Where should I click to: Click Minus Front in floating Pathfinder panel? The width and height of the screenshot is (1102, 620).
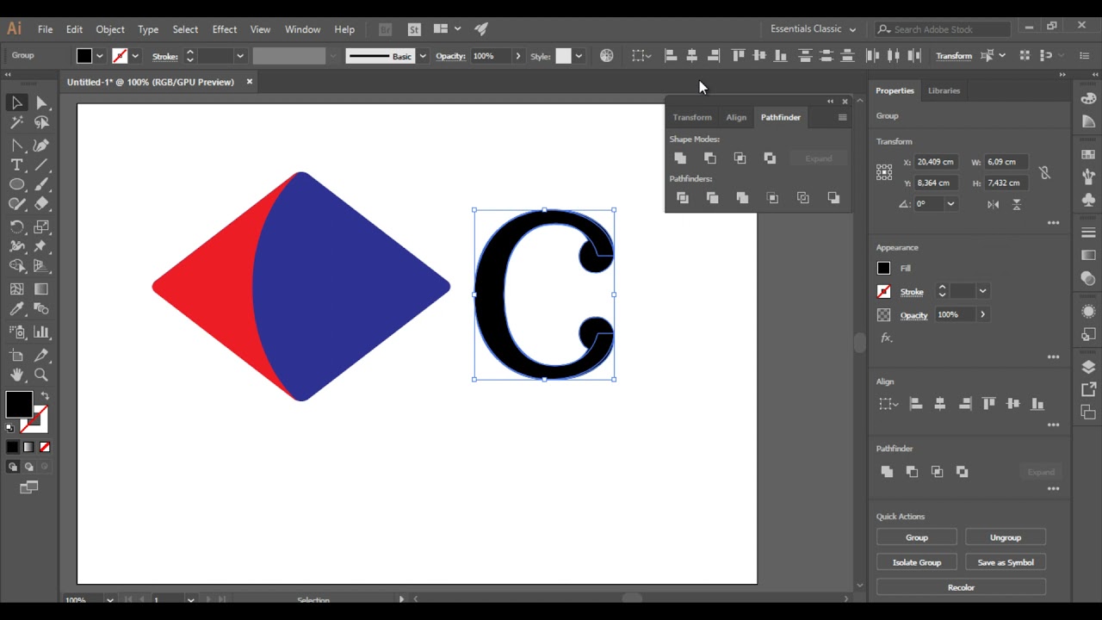(709, 158)
